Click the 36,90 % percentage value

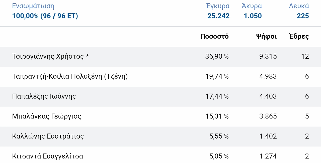[217, 56]
